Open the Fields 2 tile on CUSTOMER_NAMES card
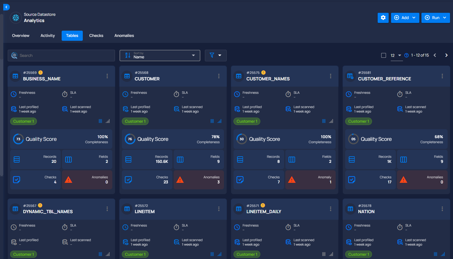 click(x=310, y=159)
